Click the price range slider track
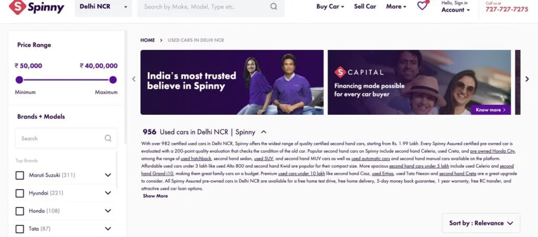 pos(66,80)
